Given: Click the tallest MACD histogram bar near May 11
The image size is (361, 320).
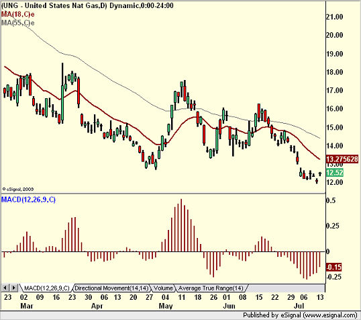Looking at the screenshot, I should [x=181, y=225].
